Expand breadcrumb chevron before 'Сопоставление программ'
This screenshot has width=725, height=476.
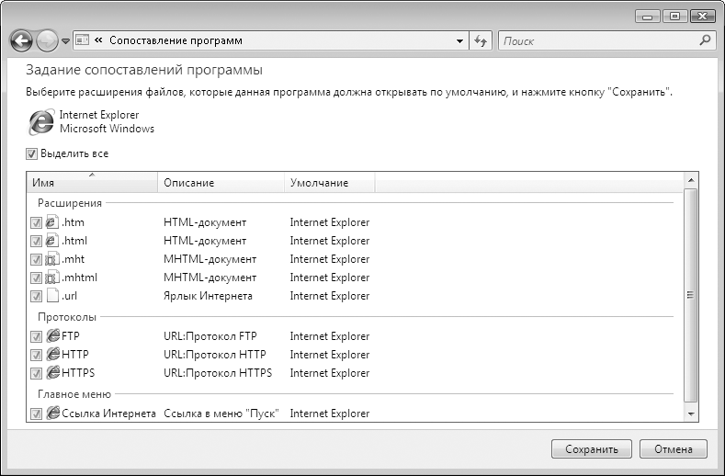point(98,40)
